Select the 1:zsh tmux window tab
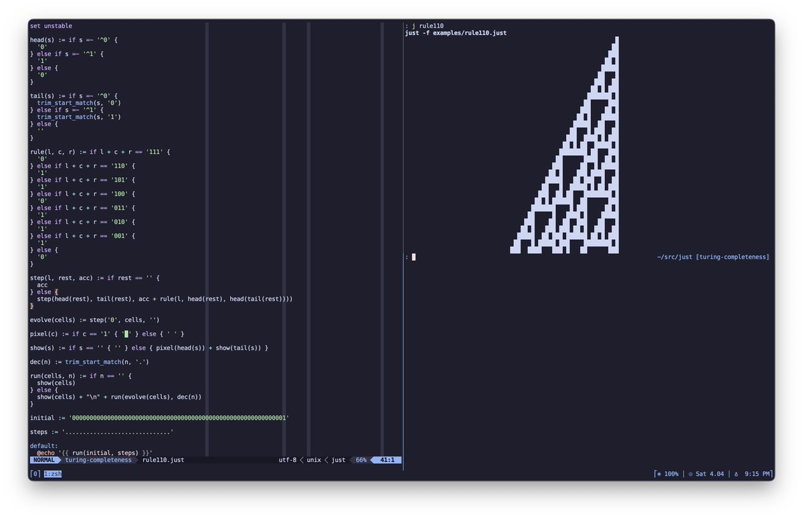 pyautogui.click(x=54, y=474)
